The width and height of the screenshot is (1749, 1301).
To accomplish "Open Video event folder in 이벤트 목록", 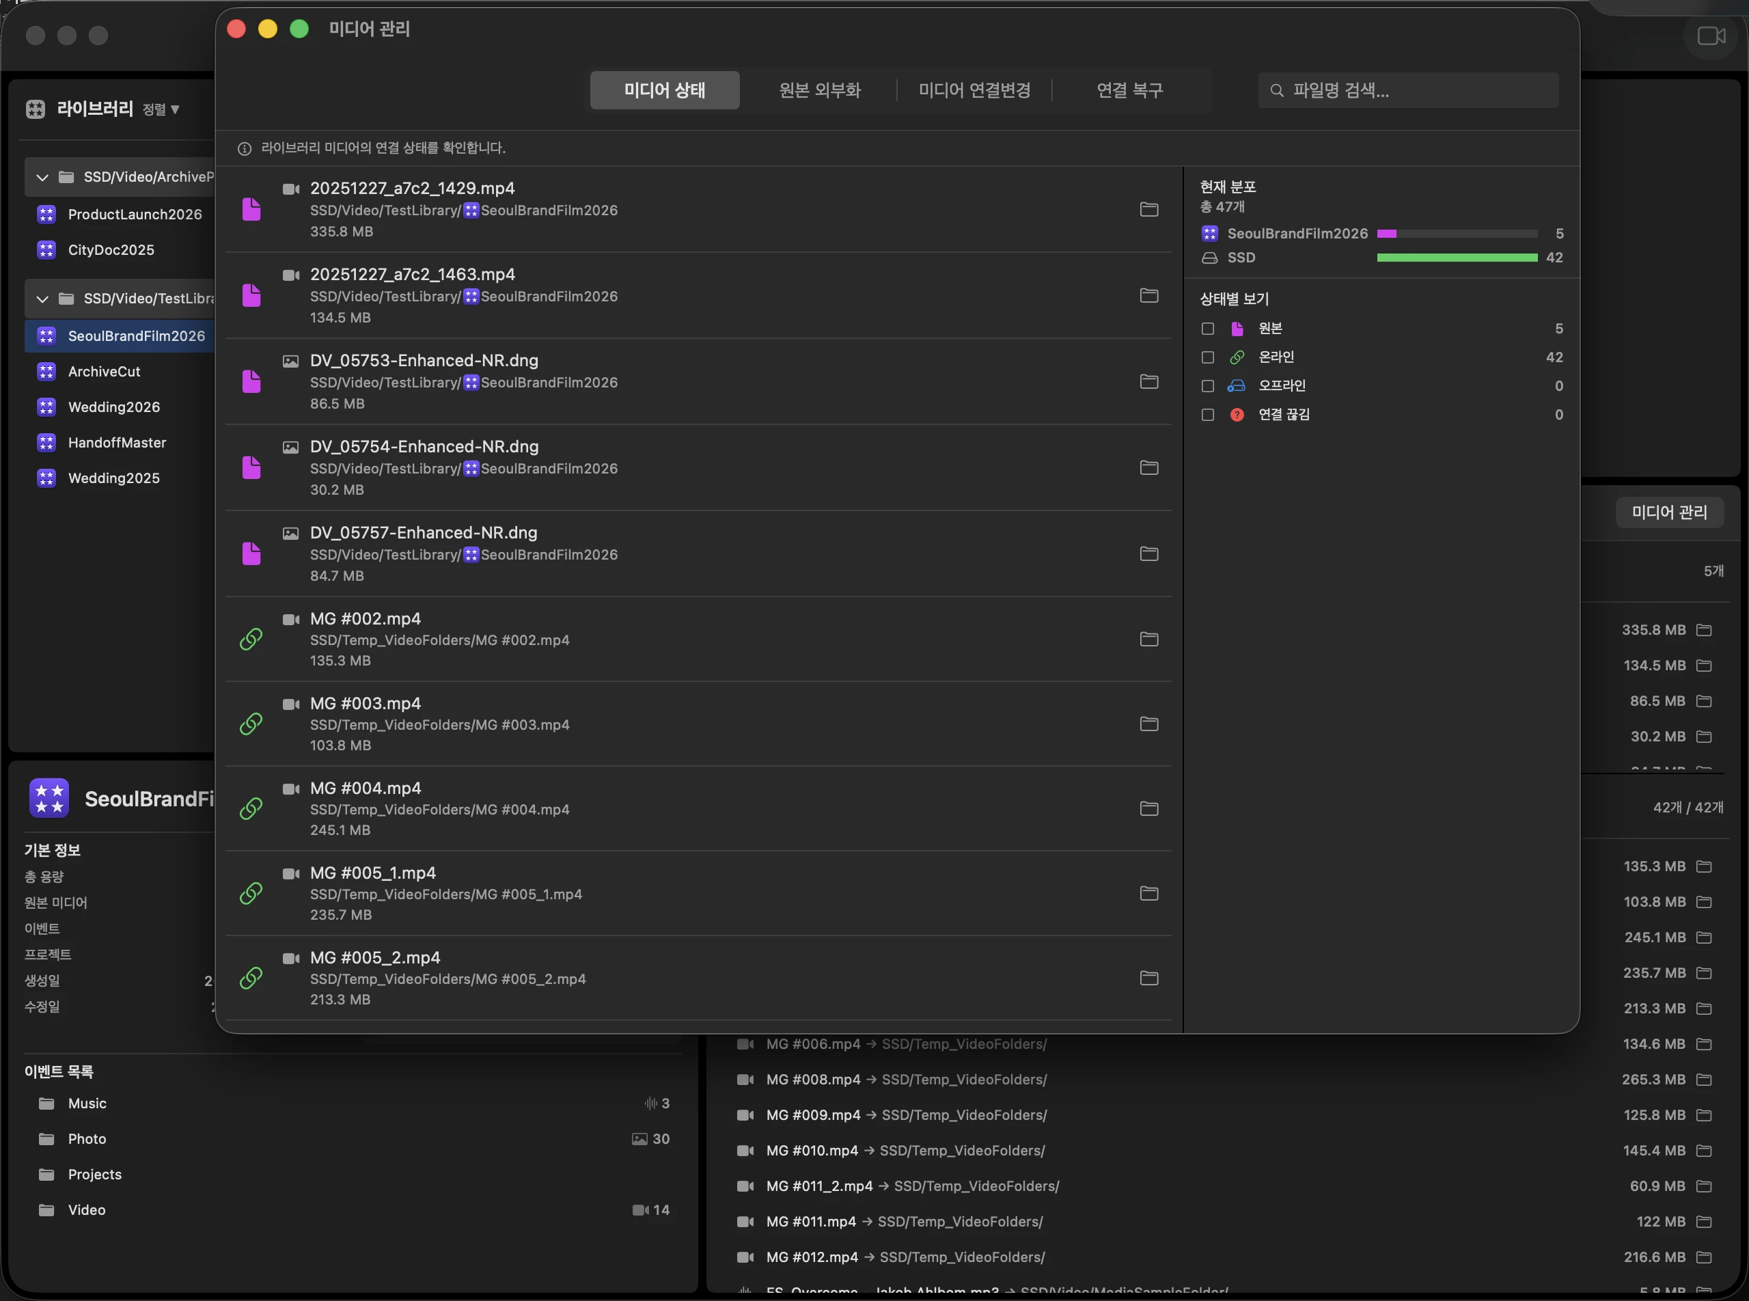I will (x=354, y=1210).
